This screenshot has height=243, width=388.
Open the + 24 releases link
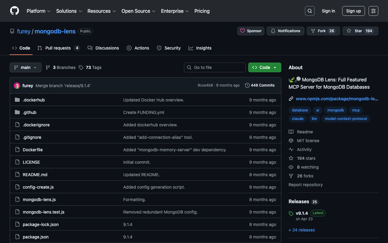click(x=302, y=230)
